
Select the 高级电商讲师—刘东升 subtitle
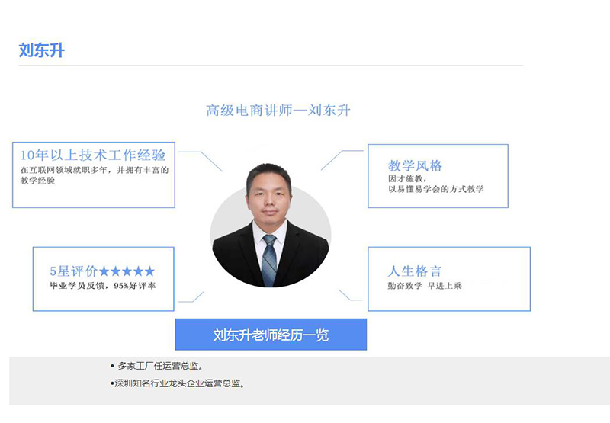[x=278, y=111]
